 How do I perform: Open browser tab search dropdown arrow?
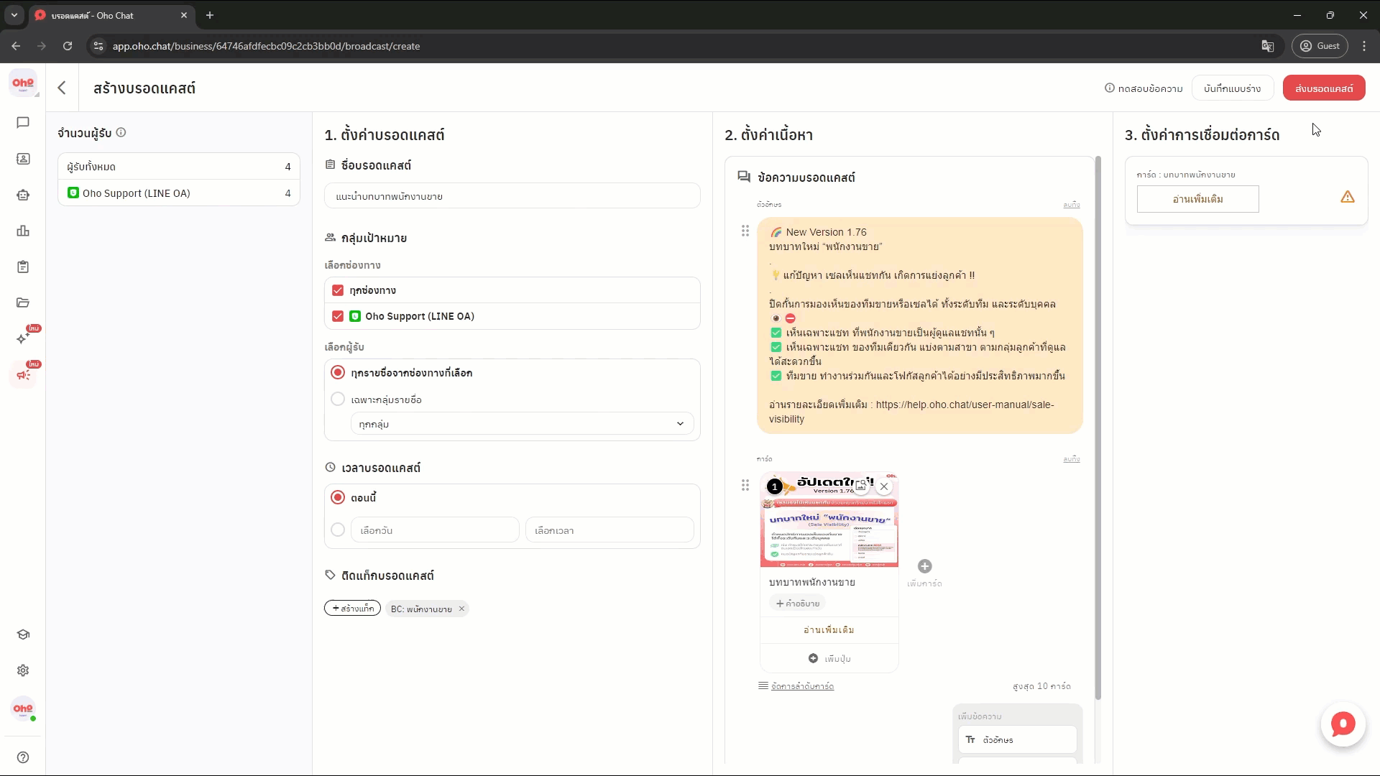point(14,15)
